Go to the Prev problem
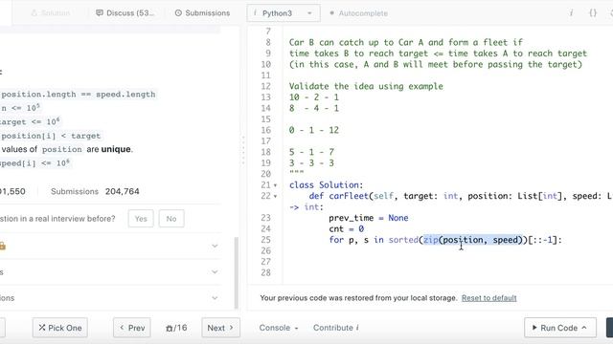Image resolution: width=613 pixels, height=344 pixels. (132, 328)
